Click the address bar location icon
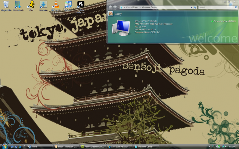 click(121, 7)
